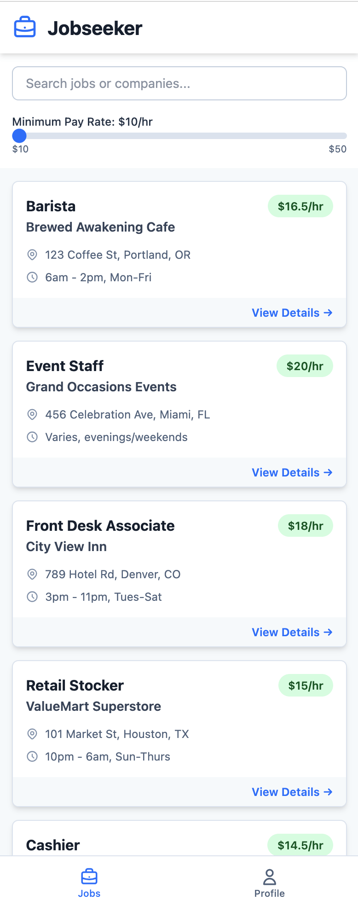
Task: Open the Jobs tab in bottom navigation
Action: coord(89,883)
